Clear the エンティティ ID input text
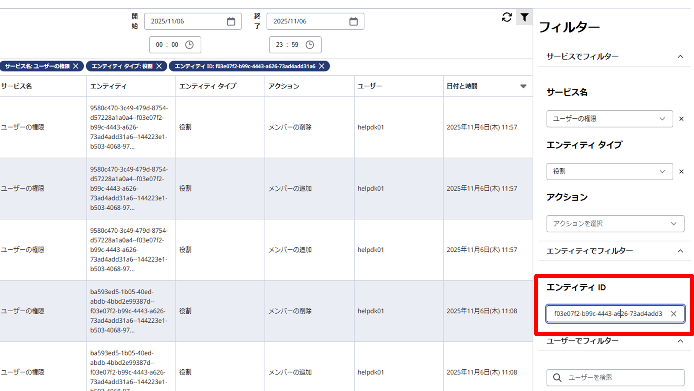Viewport: 694px width, 391px height. click(673, 314)
